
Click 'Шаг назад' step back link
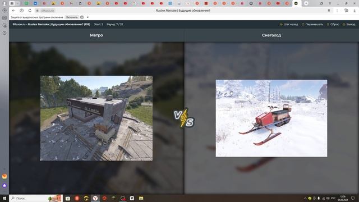289,24
